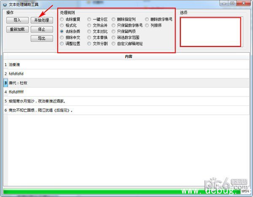The height and width of the screenshot is (197, 253).
Task: Select the 去除重复 radio option
Action: click(62, 19)
